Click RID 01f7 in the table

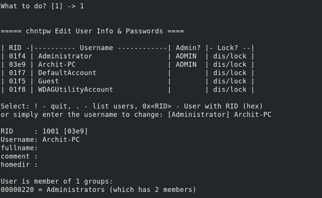(17, 73)
